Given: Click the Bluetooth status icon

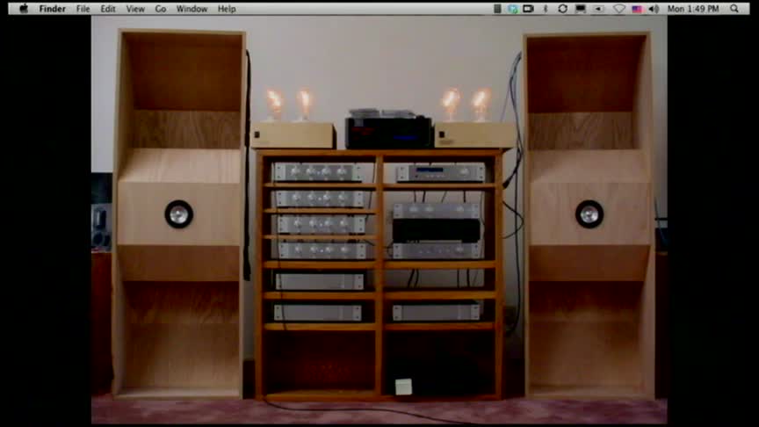Looking at the screenshot, I should 546,9.
